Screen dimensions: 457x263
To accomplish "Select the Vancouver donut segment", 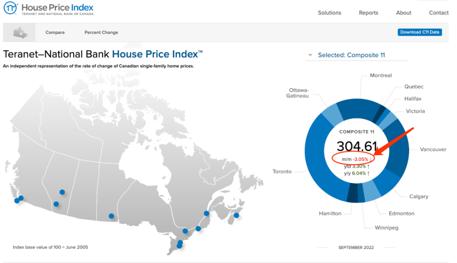I will pyautogui.click(x=398, y=148).
